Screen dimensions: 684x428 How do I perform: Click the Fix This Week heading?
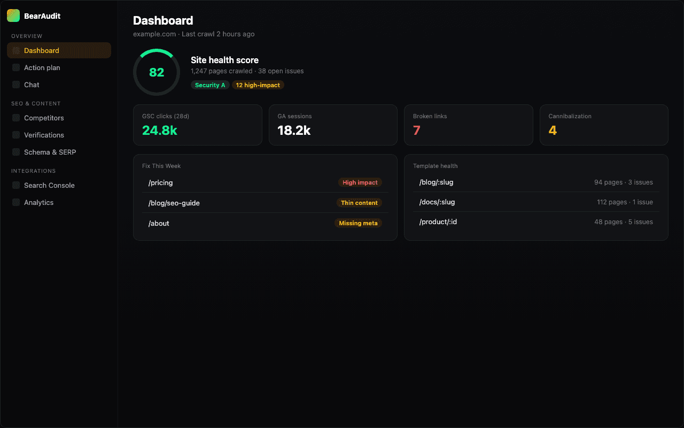(161, 166)
